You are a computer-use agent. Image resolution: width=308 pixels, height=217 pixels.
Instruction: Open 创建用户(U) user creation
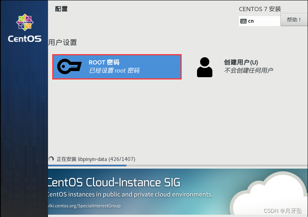coord(241,62)
